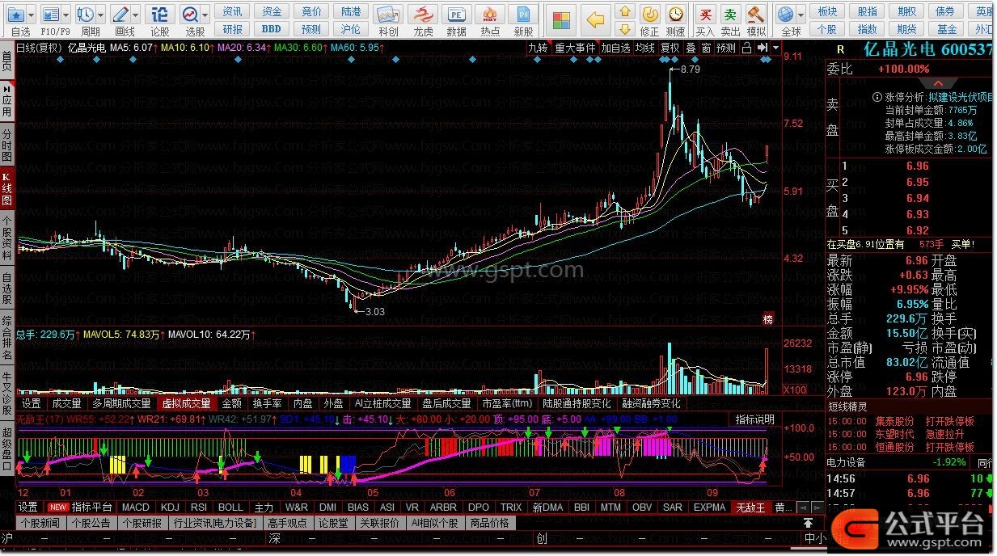Click the jump-to-end arrow icon on chart
This screenshot has height=556, width=997.
762,48
